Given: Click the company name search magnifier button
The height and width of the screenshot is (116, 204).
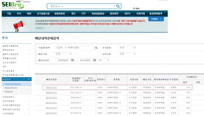Looking at the screenshot, I should click(96, 48).
